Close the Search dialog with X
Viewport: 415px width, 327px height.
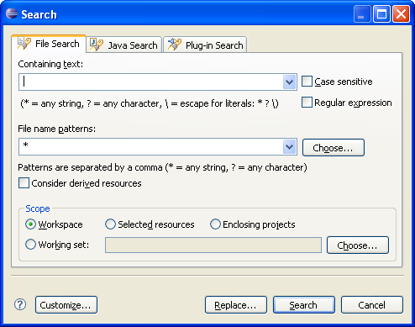pyautogui.click(x=401, y=13)
